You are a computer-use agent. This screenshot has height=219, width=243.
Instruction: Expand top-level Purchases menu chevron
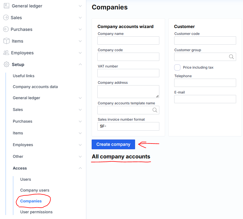(x=80, y=29)
